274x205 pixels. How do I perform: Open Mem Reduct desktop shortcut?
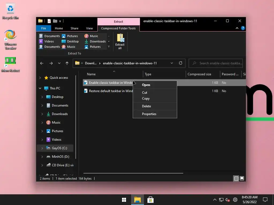[10, 65]
